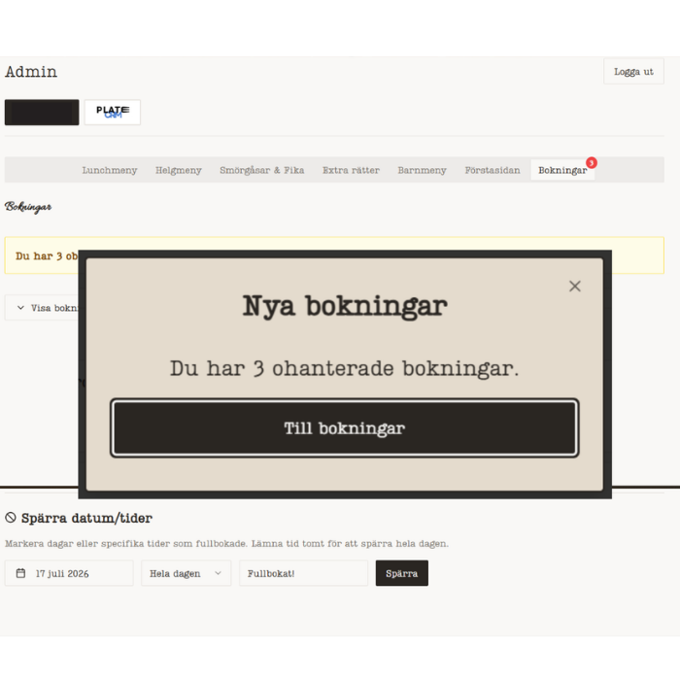
Task: Click the Nya bokningar dialog title
Action: click(344, 306)
